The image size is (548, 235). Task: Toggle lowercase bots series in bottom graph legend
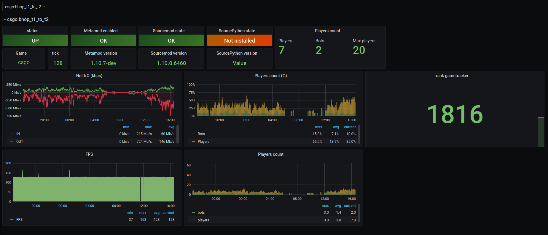[x=201, y=213]
